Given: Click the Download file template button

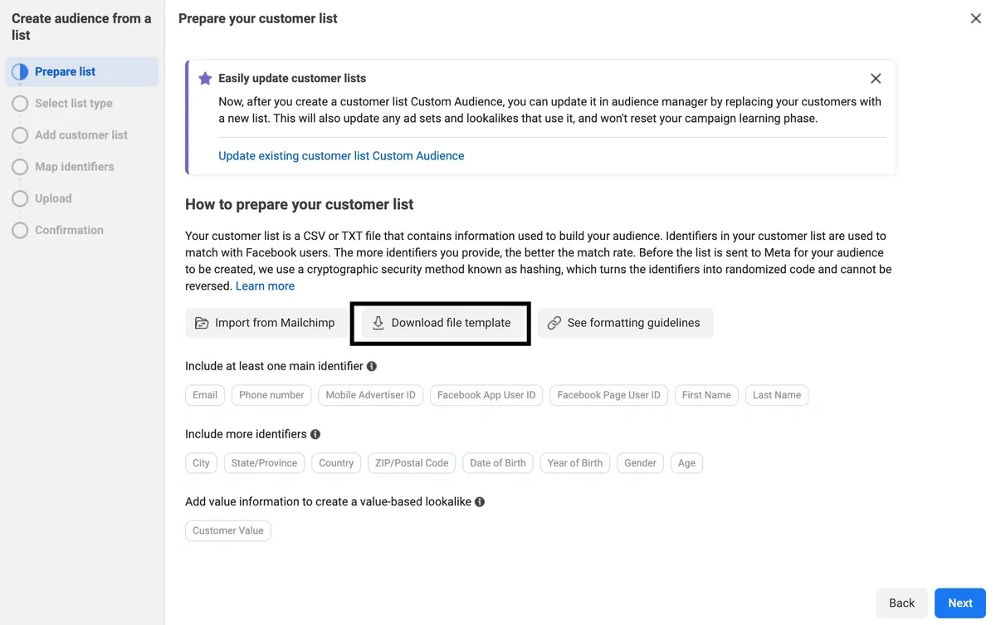Looking at the screenshot, I should pyautogui.click(x=441, y=323).
